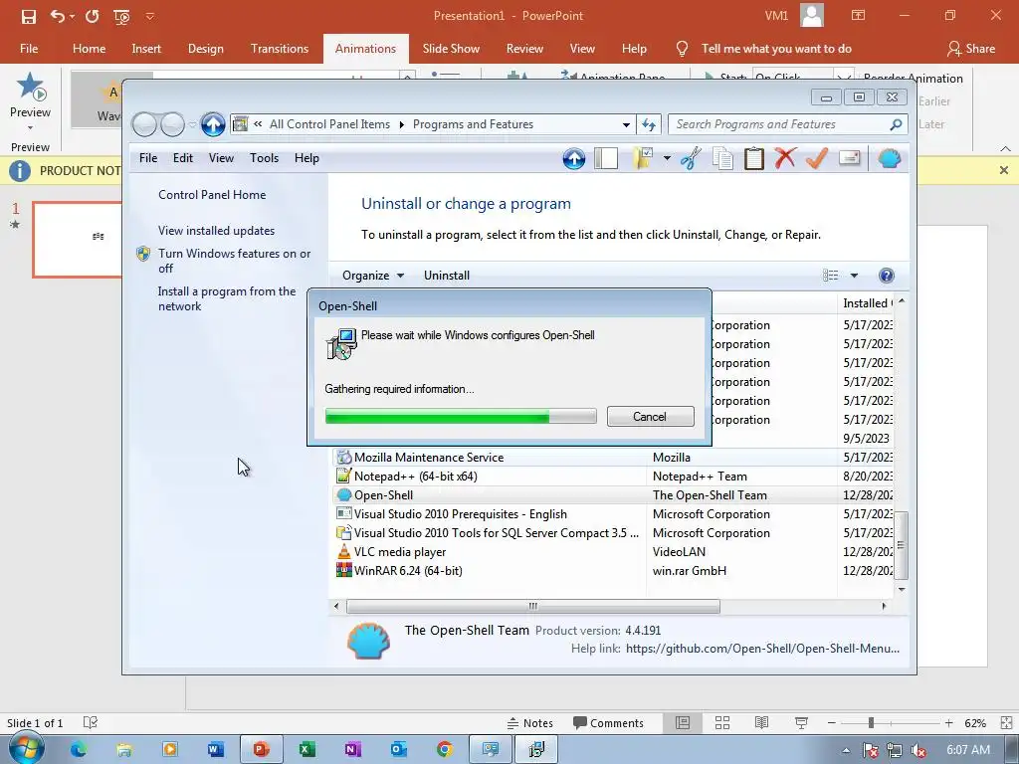Open the Tools menu in Control Panel
Viewport: 1019px width, 764px height.
click(264, 158)
